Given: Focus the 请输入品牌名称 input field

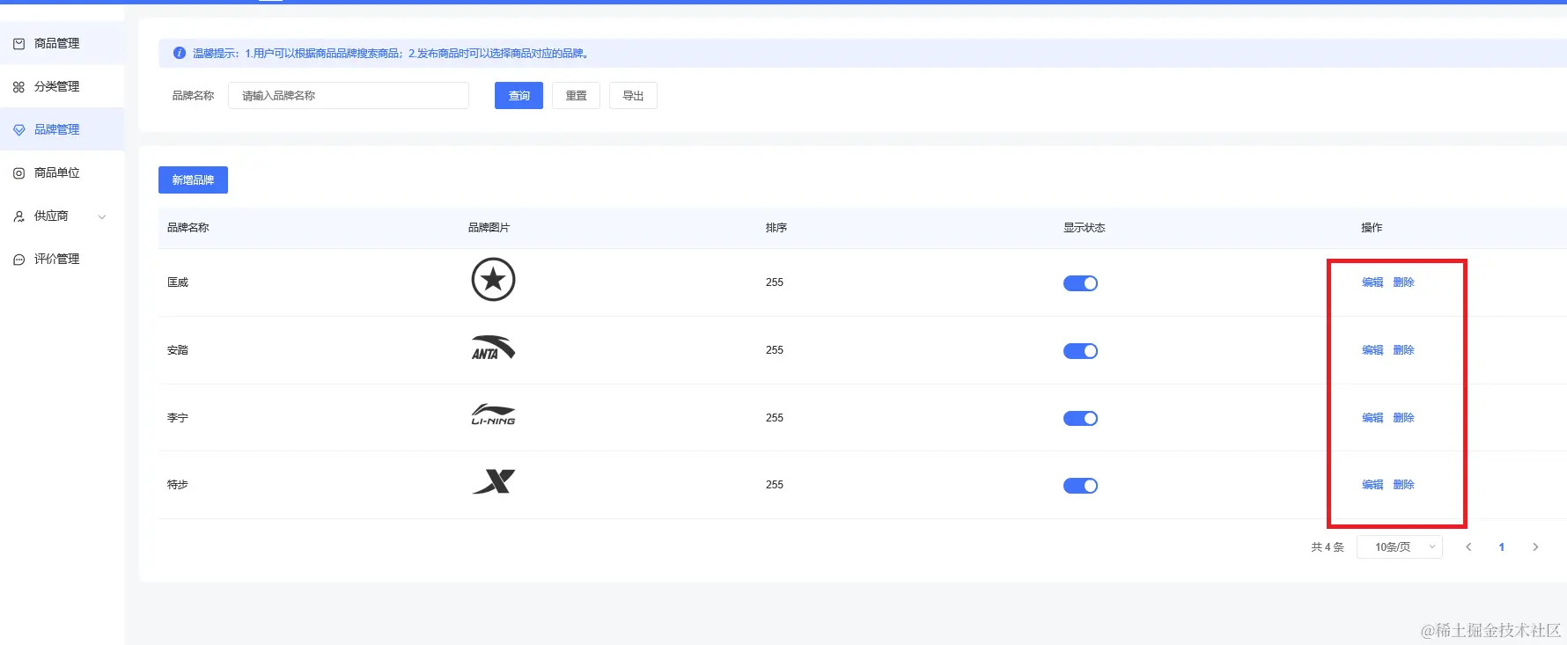Looking at the screenshot, I should pos(349,95).
